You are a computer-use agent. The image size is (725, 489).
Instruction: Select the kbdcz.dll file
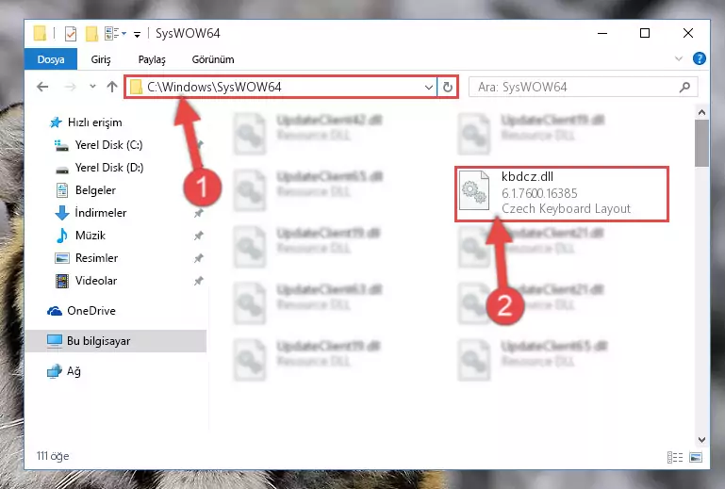click(x=561, y=194)
